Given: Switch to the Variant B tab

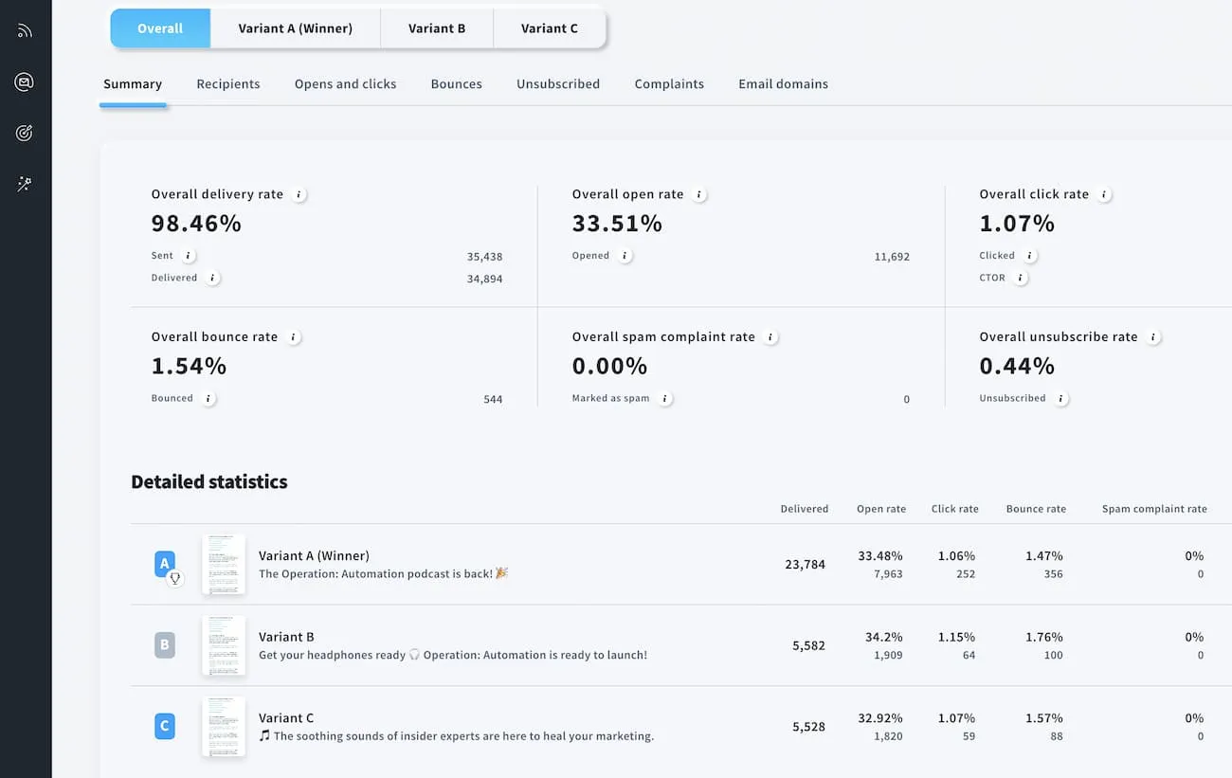Looking at the screenshot, I should click(437, 28).
